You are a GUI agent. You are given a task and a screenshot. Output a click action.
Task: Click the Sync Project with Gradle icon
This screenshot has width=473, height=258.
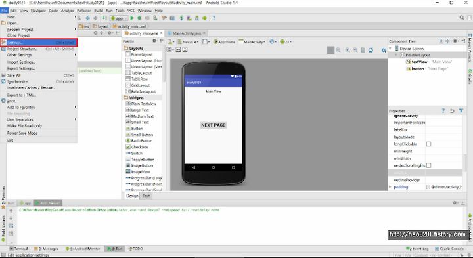pyautogui.click(x=181, y=18)
